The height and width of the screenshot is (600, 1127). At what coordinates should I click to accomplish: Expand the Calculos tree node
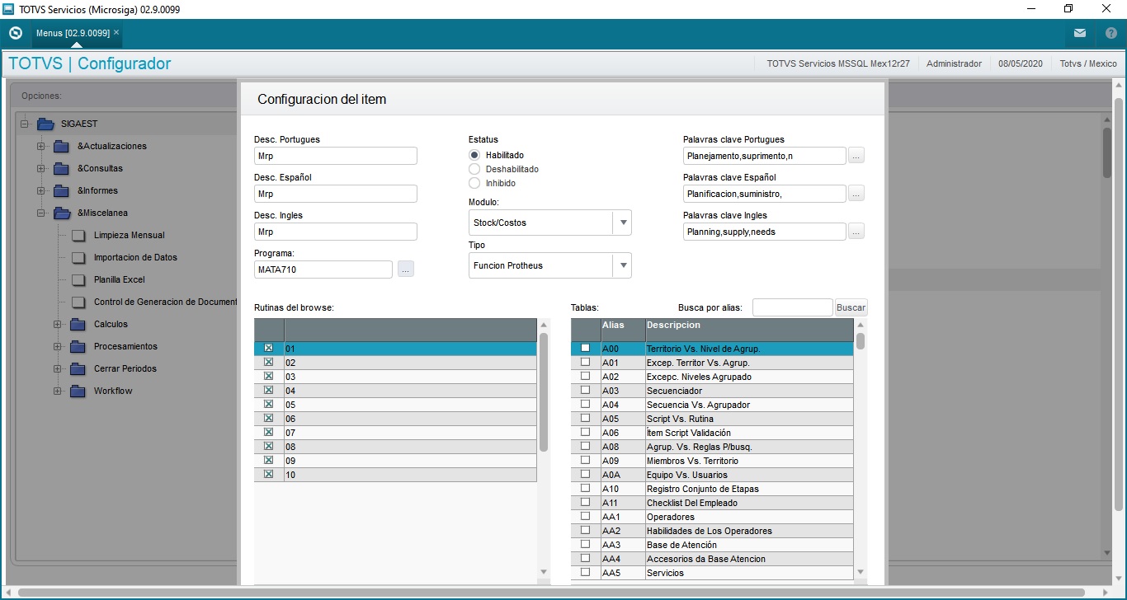pos(58,324)
